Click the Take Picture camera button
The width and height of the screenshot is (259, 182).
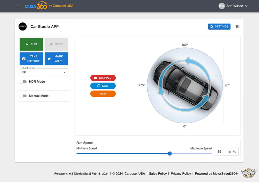pos(31,59)
